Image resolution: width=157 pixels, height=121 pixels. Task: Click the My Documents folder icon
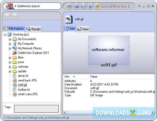(x=15, y=39)
